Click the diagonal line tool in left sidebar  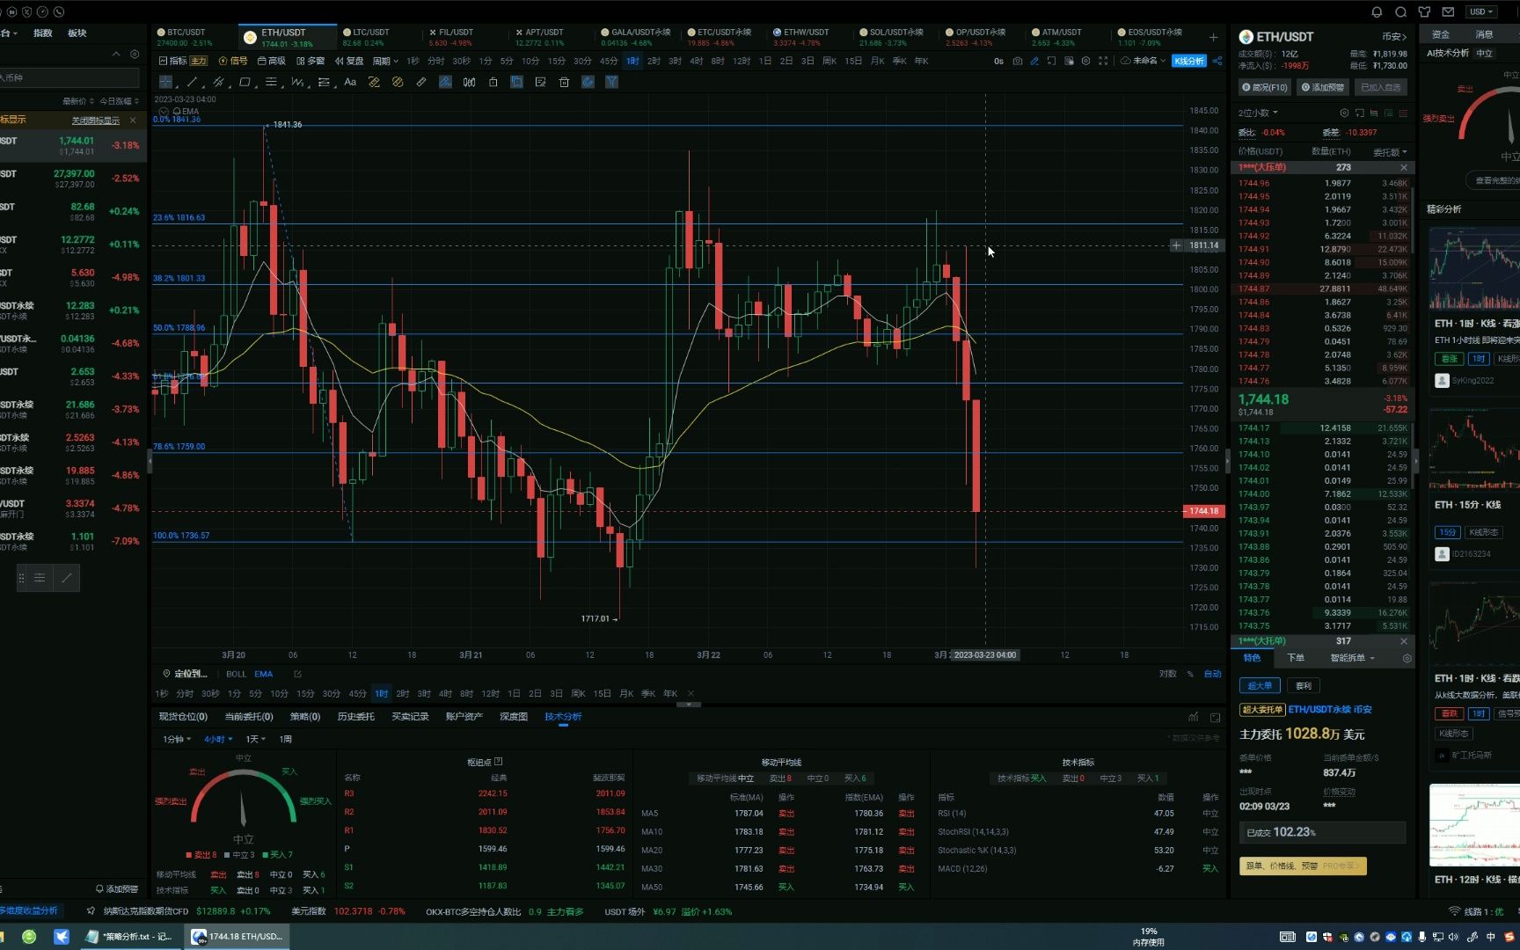coord(67,578)
